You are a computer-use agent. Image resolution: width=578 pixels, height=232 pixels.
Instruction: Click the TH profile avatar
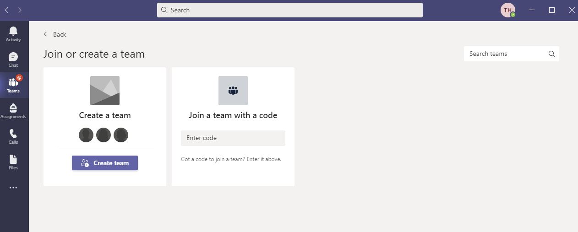point(508,10)
